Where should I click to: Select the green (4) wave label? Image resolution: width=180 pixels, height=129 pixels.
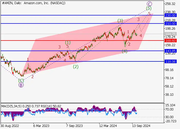tap(124, 51)
